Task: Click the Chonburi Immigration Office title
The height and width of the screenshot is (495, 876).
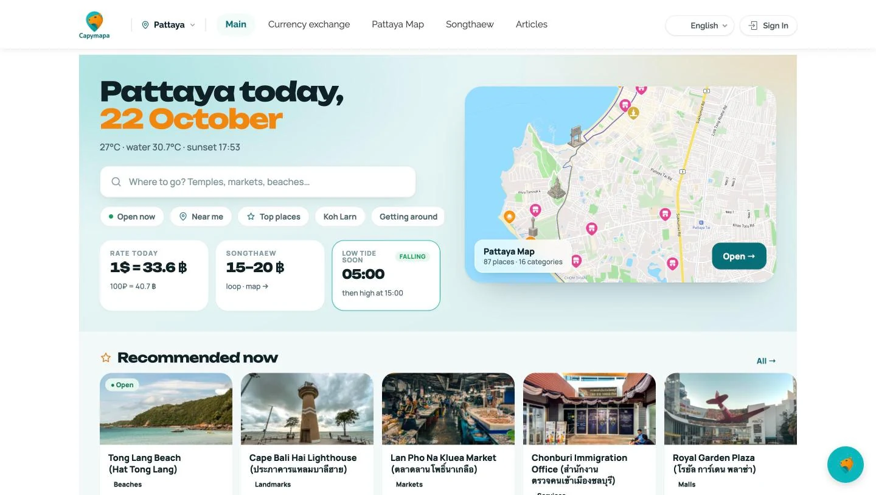Action: [579, 469]
